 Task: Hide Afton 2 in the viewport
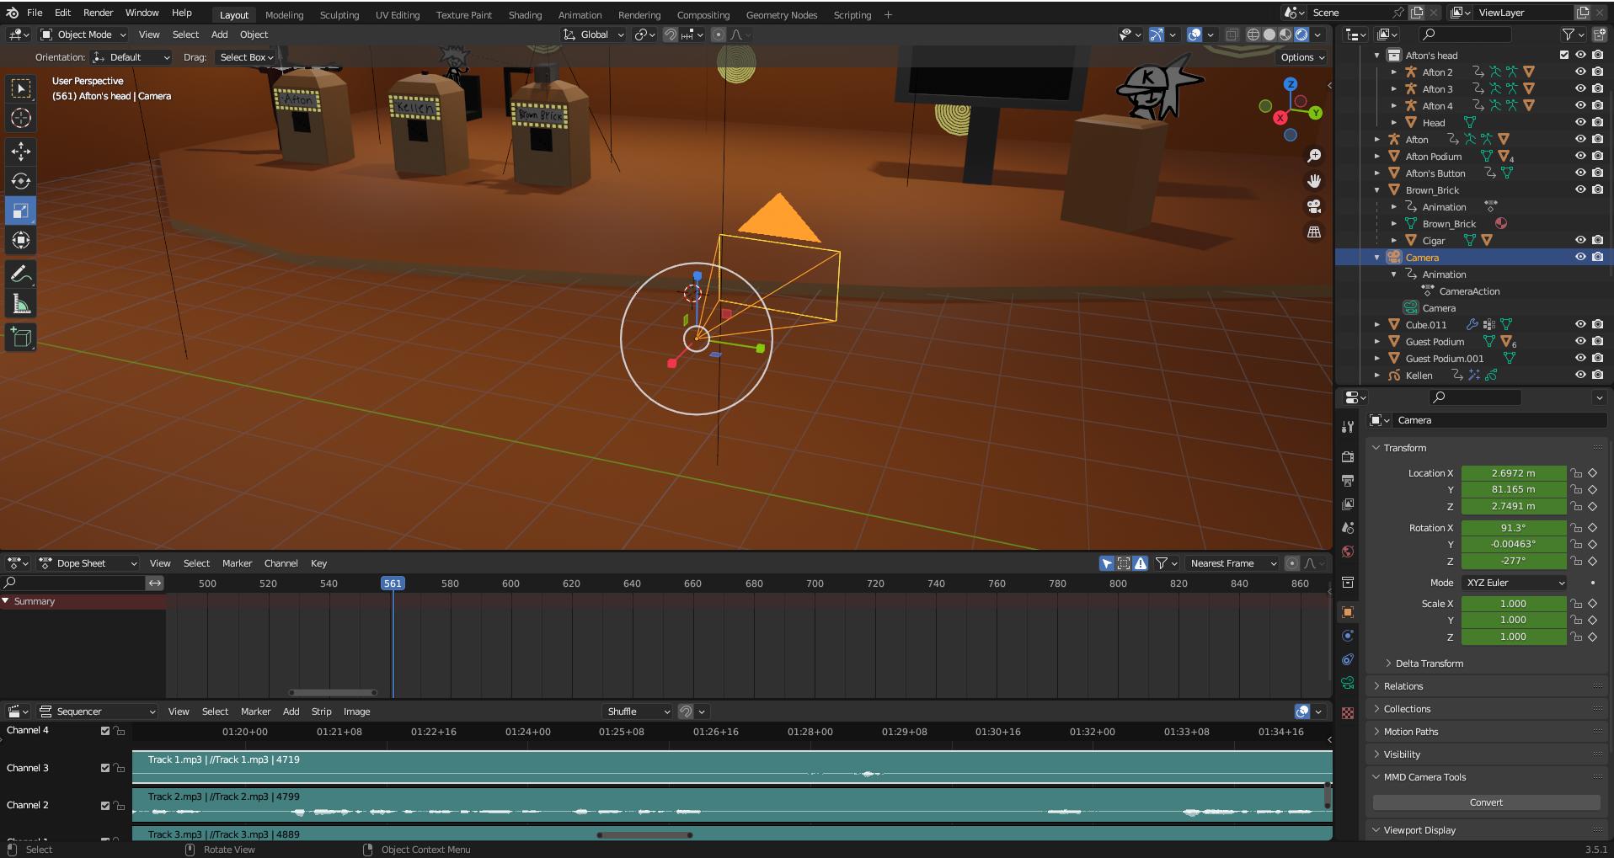pyautogui.click(x=1580, y=72)
